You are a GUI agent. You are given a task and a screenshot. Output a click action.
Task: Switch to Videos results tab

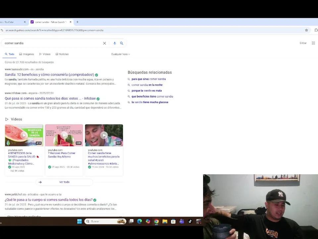[x=45, y=54]
